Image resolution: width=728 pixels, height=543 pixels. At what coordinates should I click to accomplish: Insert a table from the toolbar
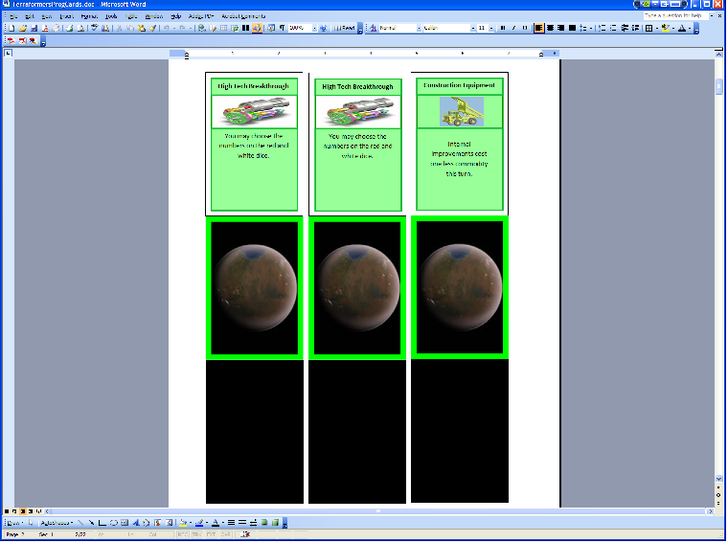(x=223, y=29)
